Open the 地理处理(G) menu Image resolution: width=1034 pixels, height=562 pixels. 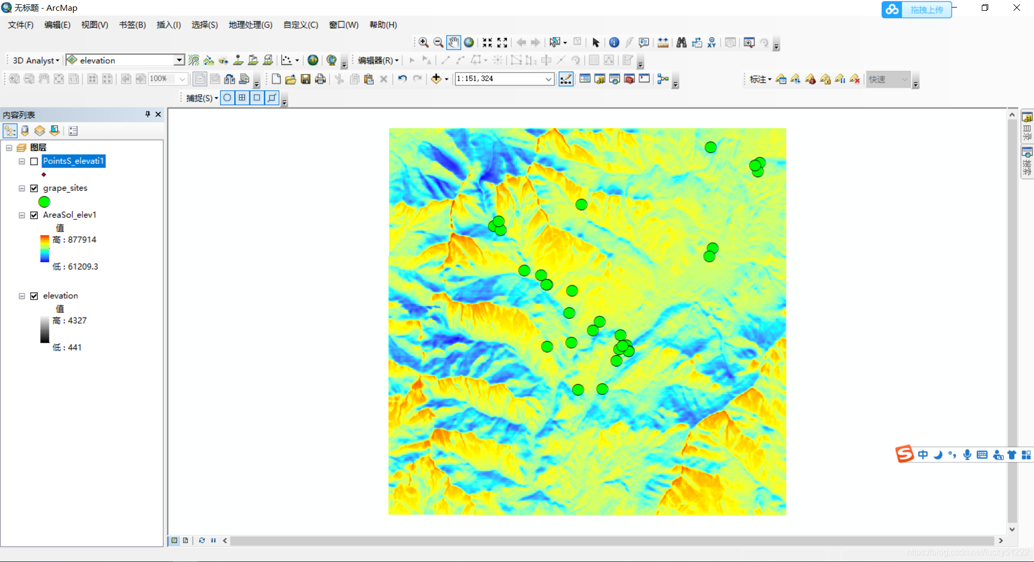pyautogui.click(x=250, y=25)
